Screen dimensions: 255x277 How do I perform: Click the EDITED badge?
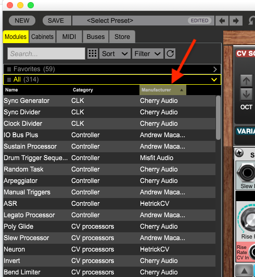199,21
